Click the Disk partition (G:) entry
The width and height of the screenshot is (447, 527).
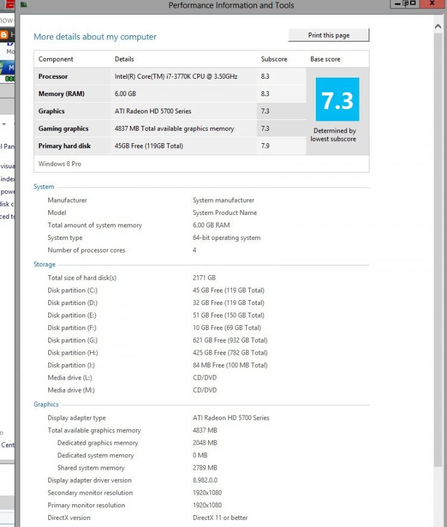tap(72, 340)
